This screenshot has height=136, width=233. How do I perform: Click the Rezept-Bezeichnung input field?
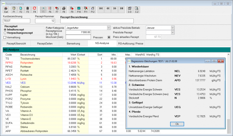pos(97,21)
